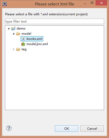
Task: Select the model folder label
Action: [x=26, y=34]
